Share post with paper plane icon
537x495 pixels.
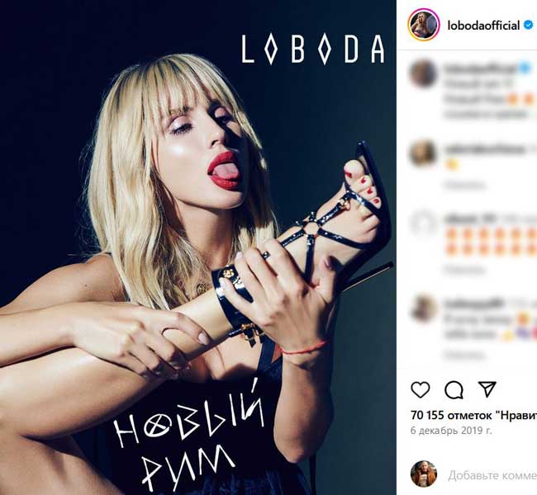[487, 389]
